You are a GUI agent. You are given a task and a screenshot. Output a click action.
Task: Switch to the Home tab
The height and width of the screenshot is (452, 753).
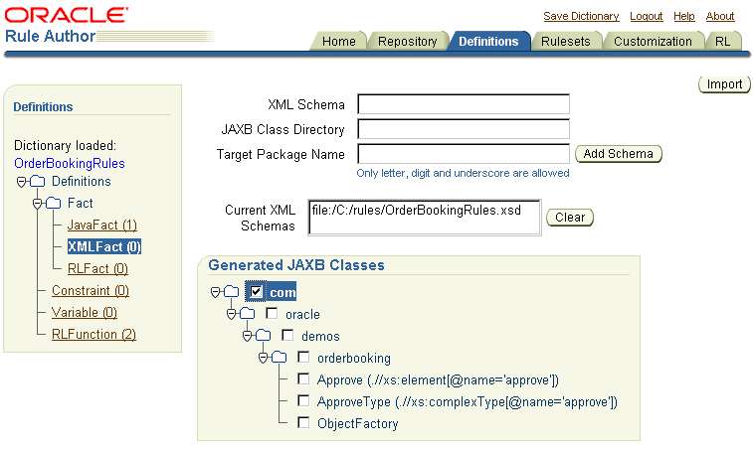[338, 42]
